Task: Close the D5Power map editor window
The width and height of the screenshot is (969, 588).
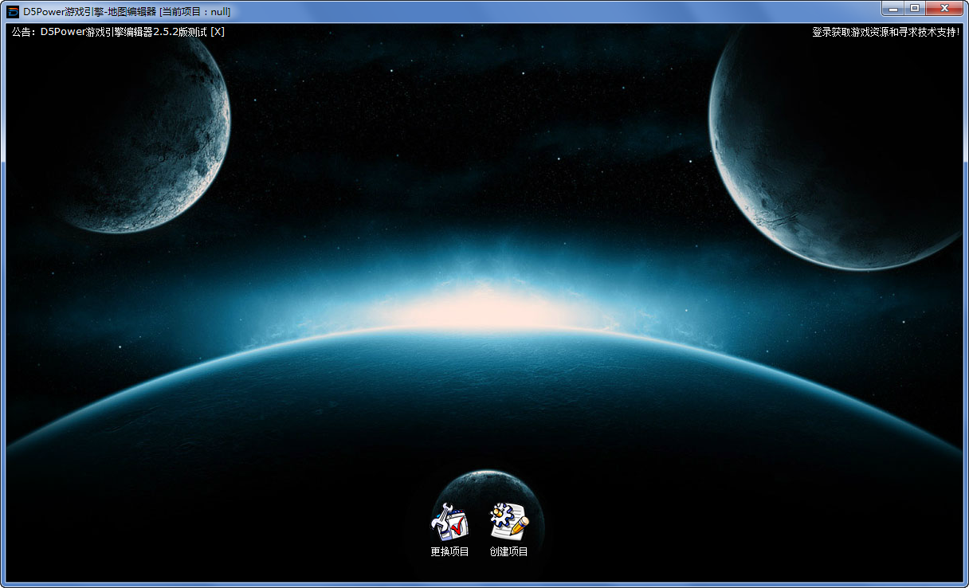Action: [x=944, y=9]
